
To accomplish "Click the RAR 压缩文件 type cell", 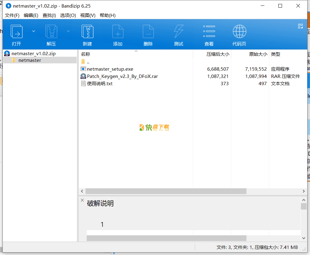I will pos(285,76).
